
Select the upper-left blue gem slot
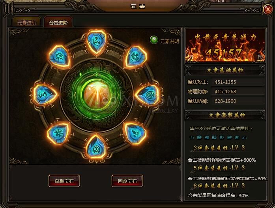[59, 57]
